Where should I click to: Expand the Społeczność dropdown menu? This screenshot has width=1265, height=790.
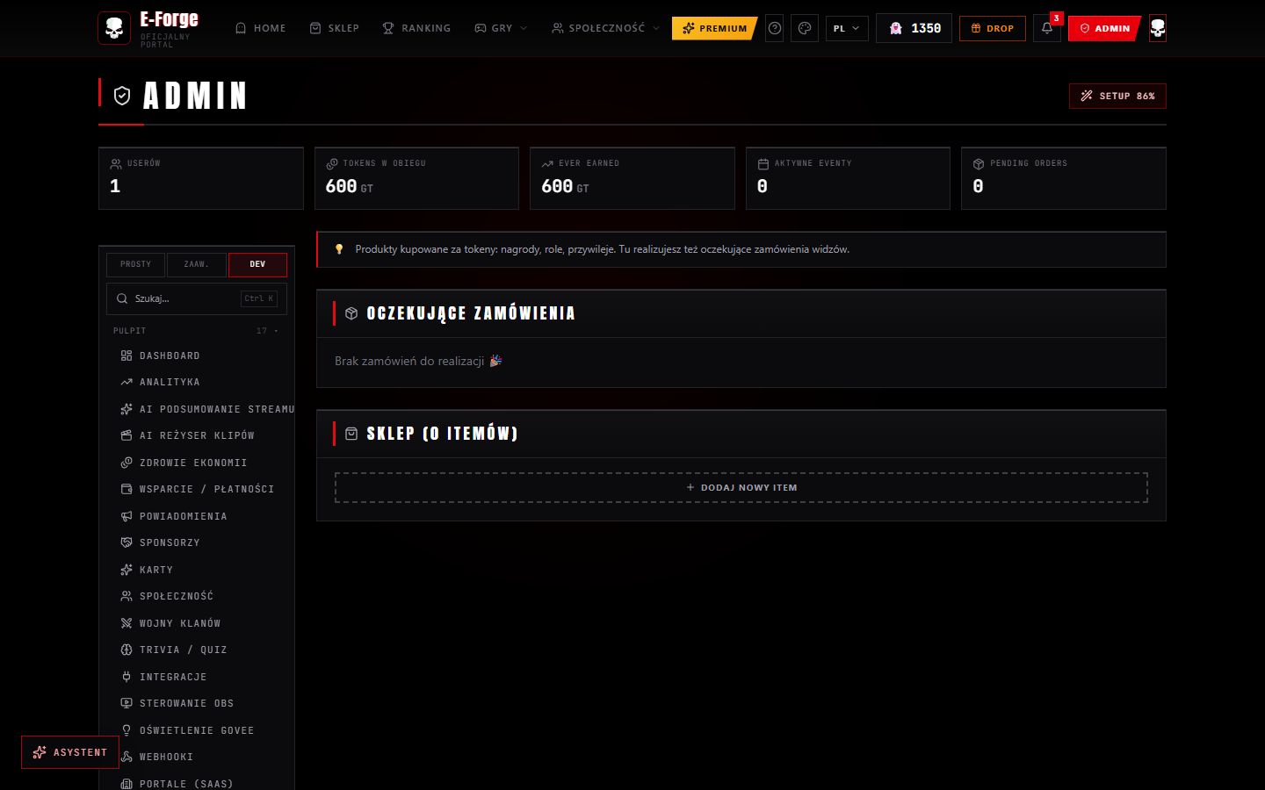[605, 28]
